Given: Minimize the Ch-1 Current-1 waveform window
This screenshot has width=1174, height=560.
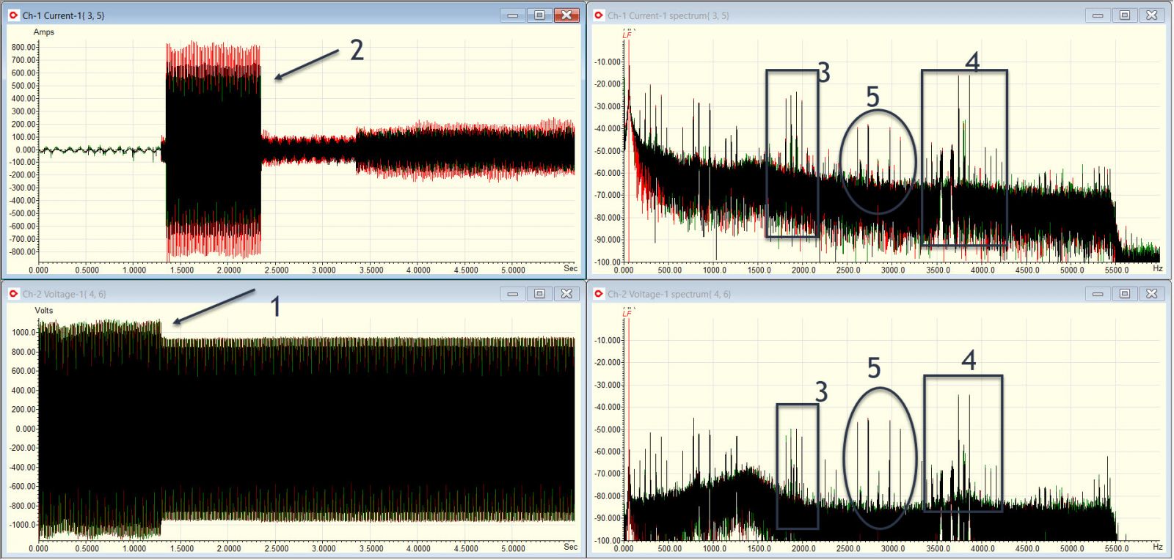Looking at the screenshot, I should (513, 15).
